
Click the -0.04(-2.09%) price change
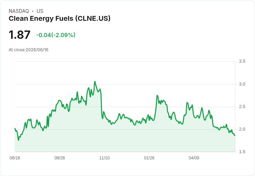[x=56, y=35]
